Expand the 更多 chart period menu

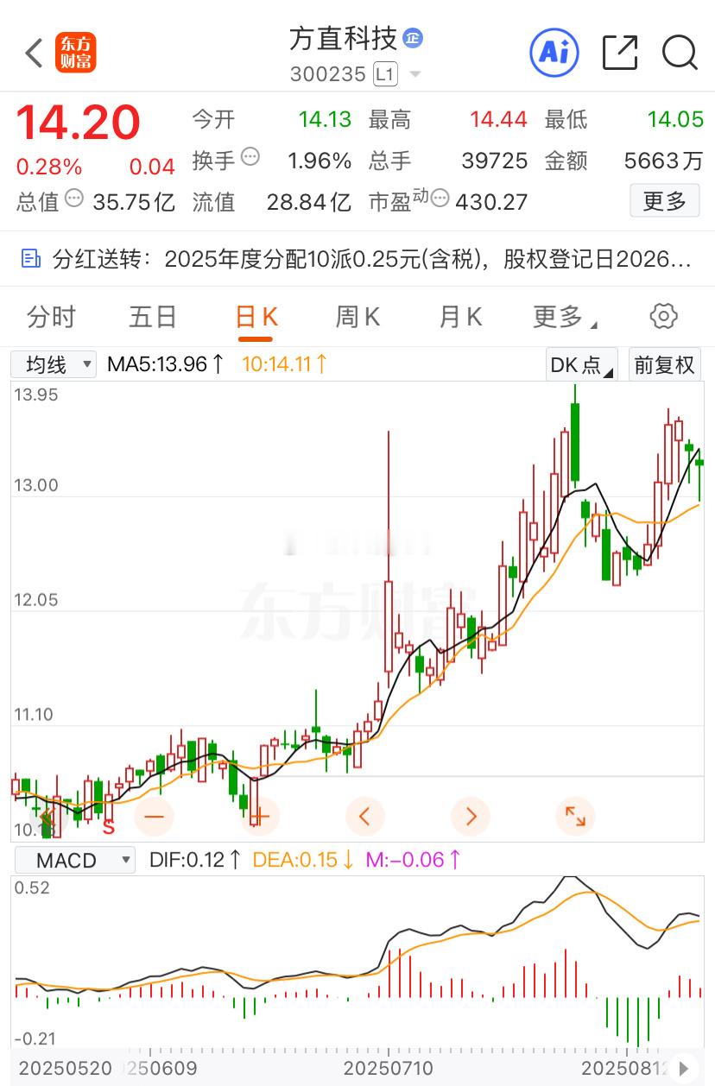point(565,317)
